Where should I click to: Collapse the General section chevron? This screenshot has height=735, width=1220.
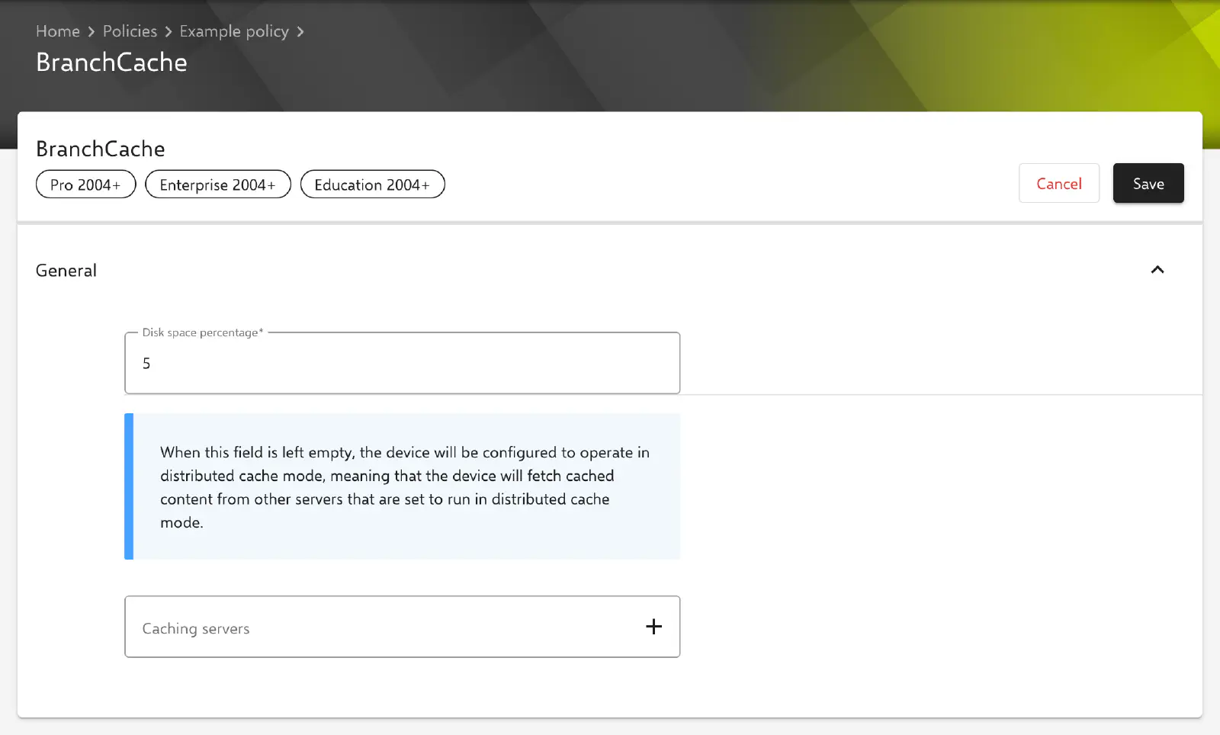[x=1157, y=270]
